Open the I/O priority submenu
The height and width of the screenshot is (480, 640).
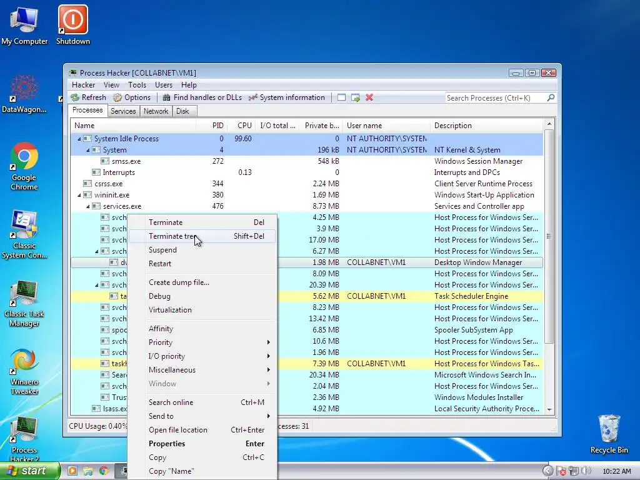coord(202,356)
